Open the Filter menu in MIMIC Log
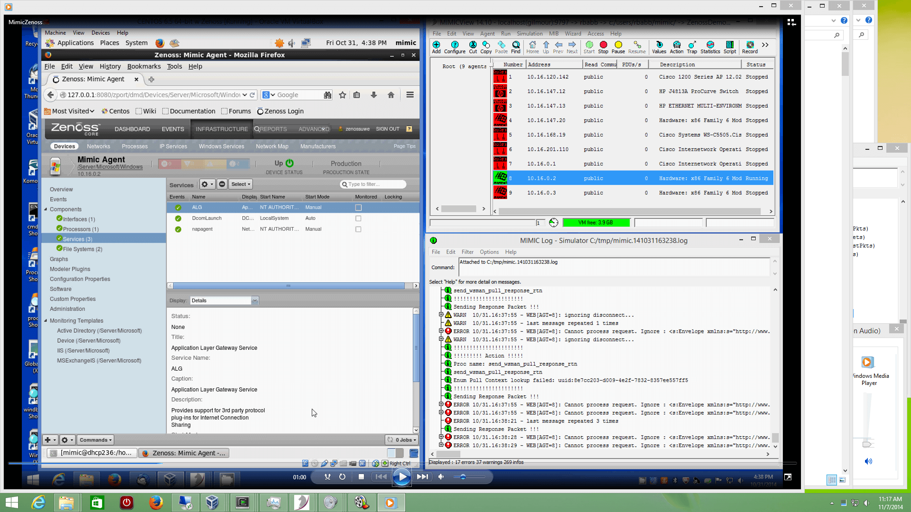 [467, 252]
